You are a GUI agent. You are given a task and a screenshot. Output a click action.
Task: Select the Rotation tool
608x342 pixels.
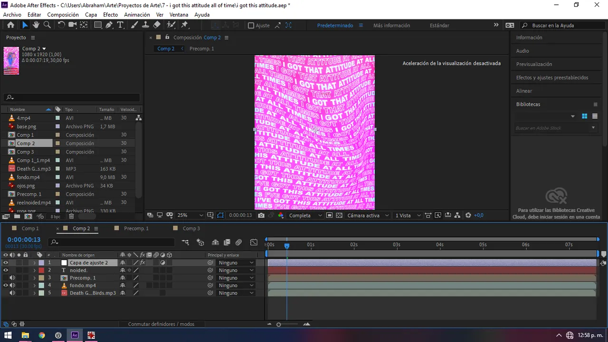point(61,25)
